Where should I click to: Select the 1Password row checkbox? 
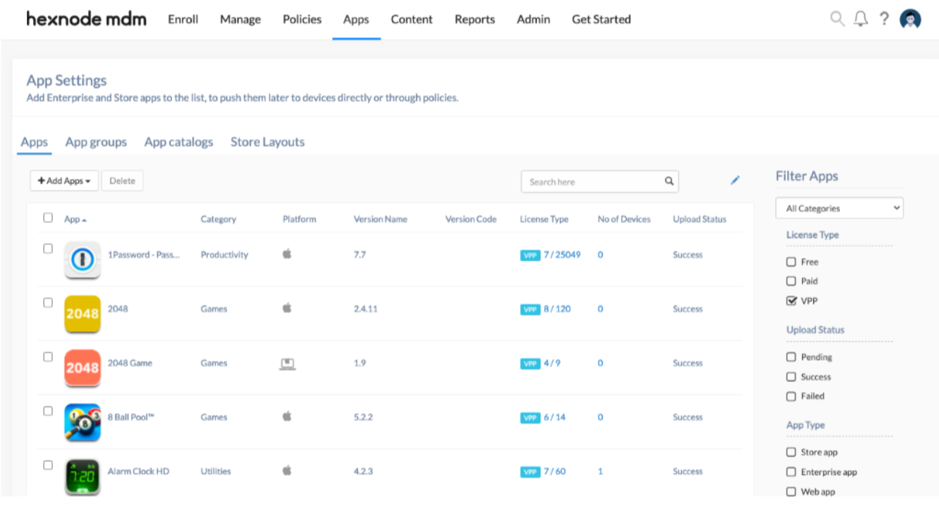point(48,249)
